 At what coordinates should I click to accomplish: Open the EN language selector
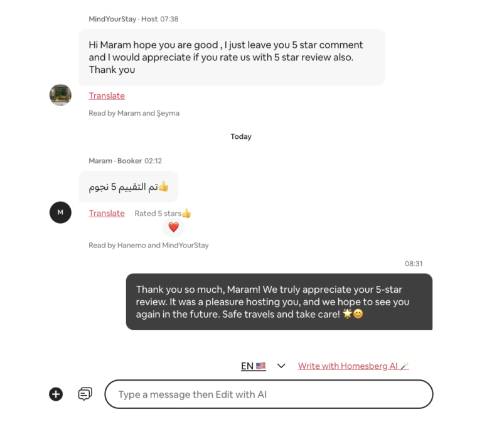[x=254, y=366]
